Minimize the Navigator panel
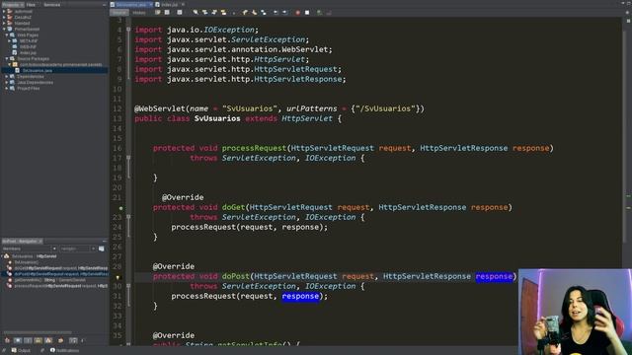The width and height of the screenshot is (632, 355). pyautogui.click(x=105, y=241)
